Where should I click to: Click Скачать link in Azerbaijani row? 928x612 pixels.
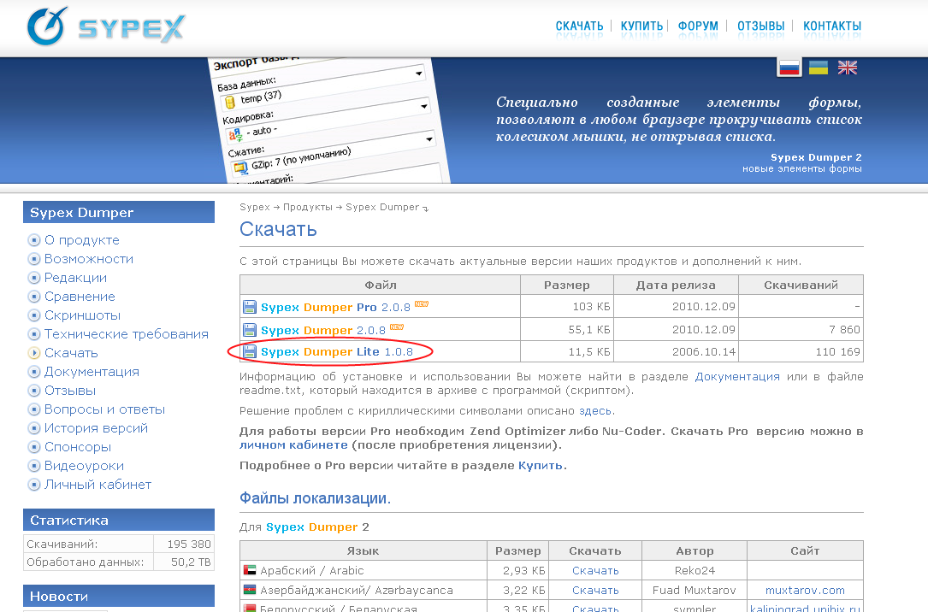595,590
